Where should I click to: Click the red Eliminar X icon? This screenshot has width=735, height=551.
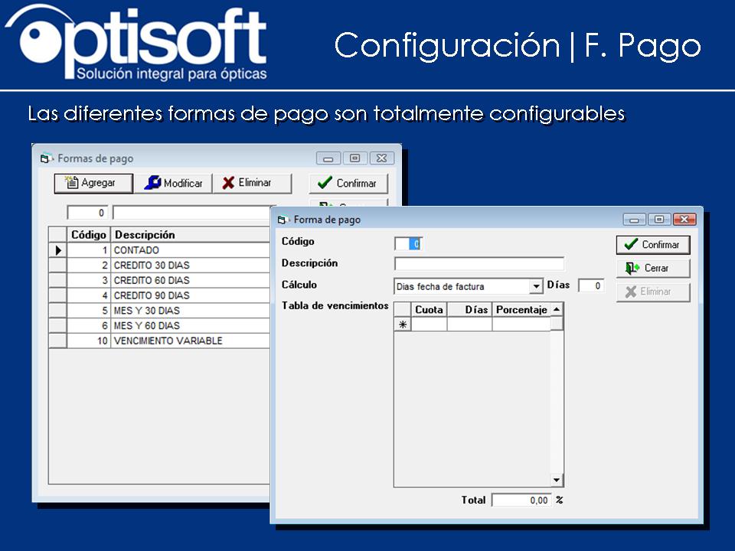[x=230, y=183]
